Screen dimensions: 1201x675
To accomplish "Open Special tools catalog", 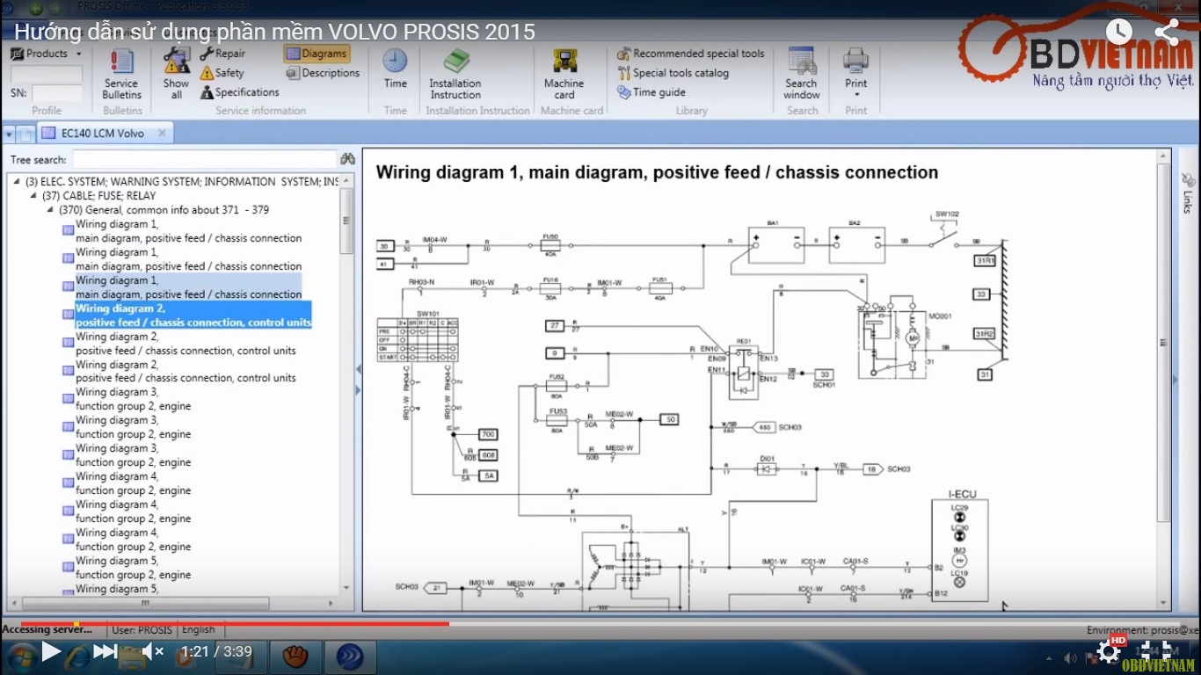I will click(673, 73).
